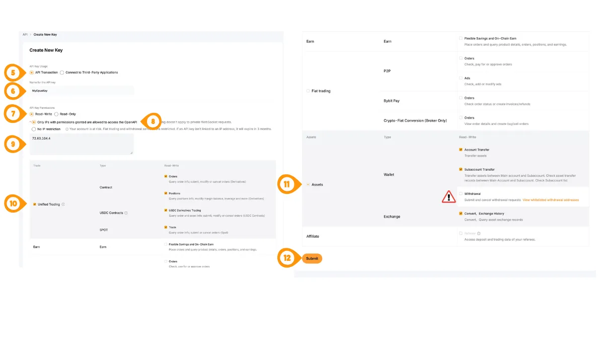Enable the Withdrawal permission checkbox
604x340 pixels.
click(x=461, y=193)
